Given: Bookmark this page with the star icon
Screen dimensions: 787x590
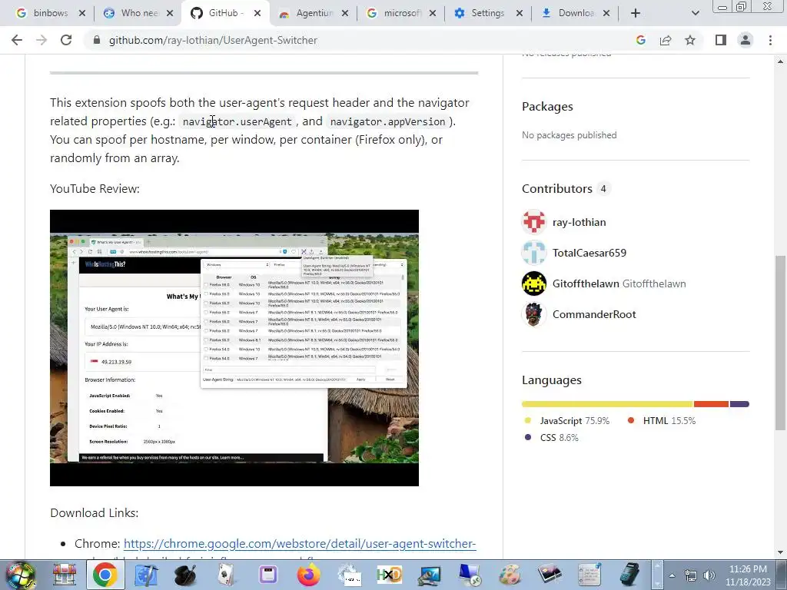Looking at the screenshot, I should [x=690, y=40].
